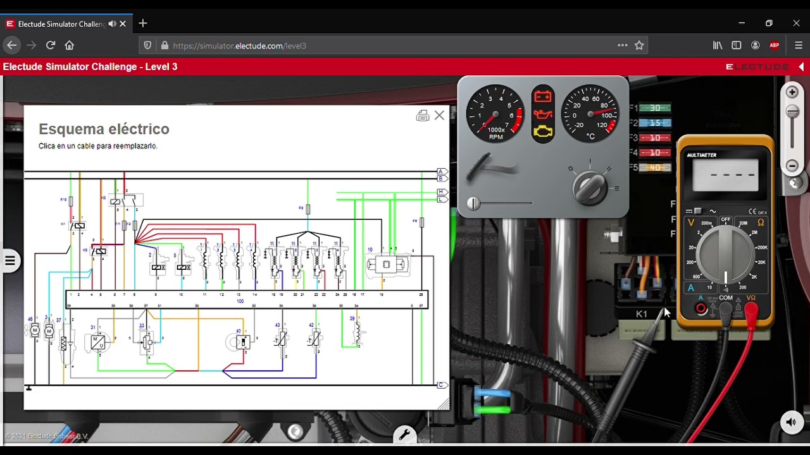Click component 31 motor unit
The image size is (810, 455).
98,342
